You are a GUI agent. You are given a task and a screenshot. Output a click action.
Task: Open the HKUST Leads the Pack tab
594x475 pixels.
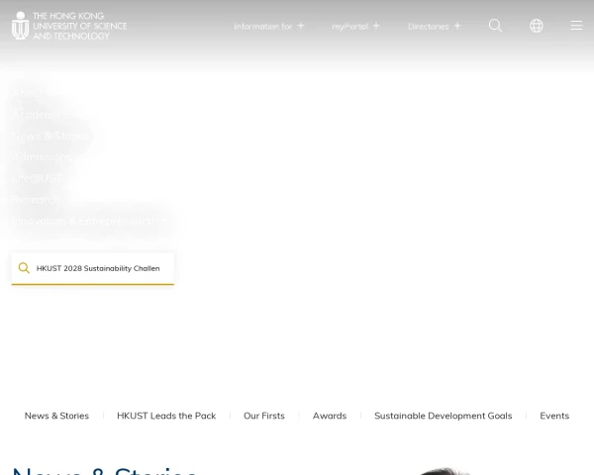tap(166, 416)
